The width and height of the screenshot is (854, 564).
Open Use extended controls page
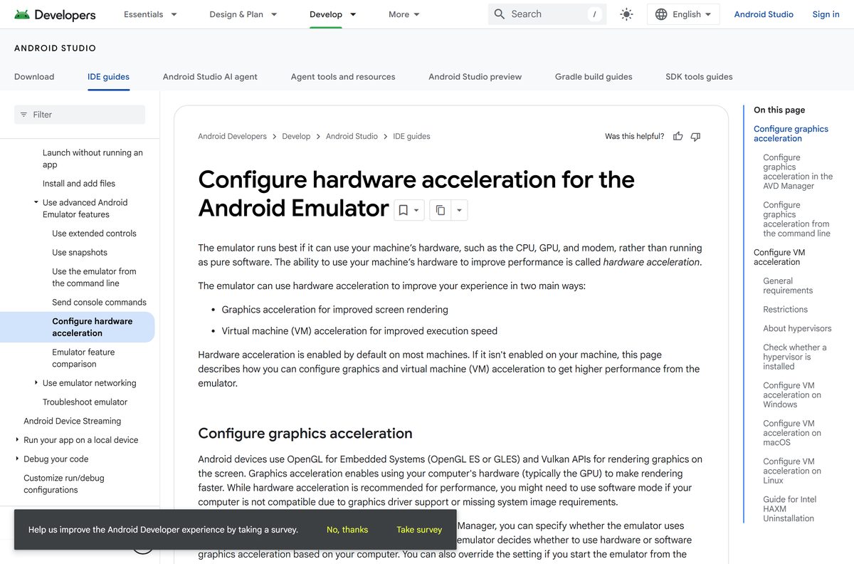[94, 234]
